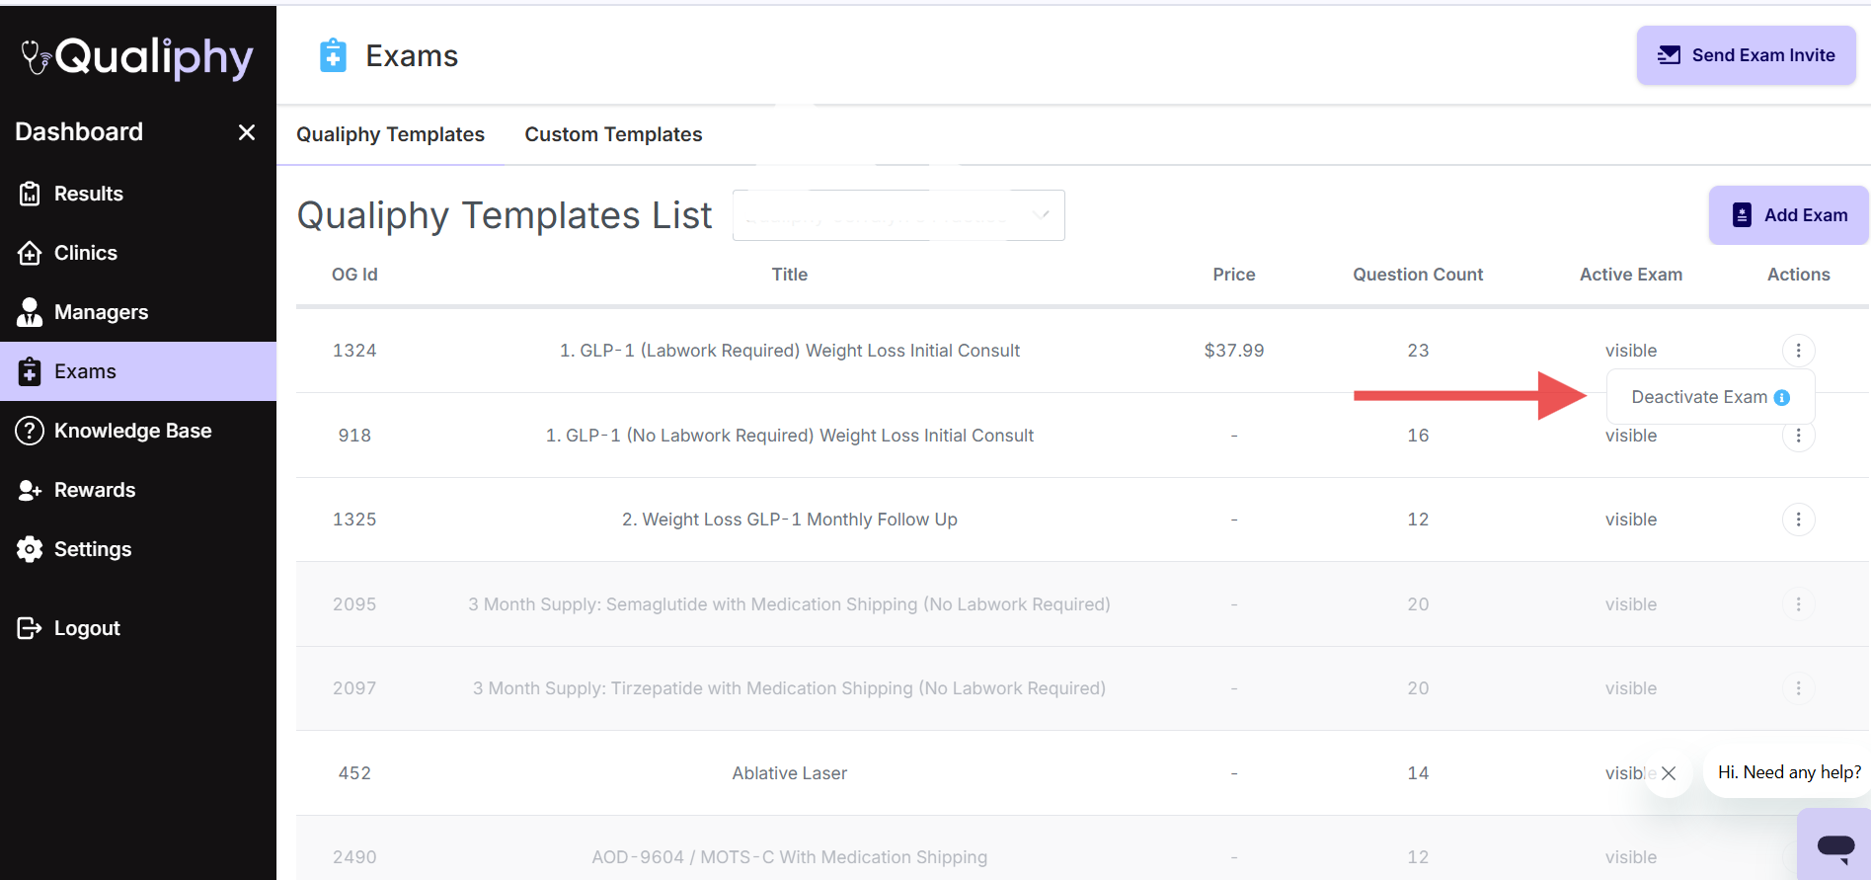Click the question count '23' for exam 1324
Image resolution: width=1871 pixels, height=880 pixels.
coord(1418,351)
